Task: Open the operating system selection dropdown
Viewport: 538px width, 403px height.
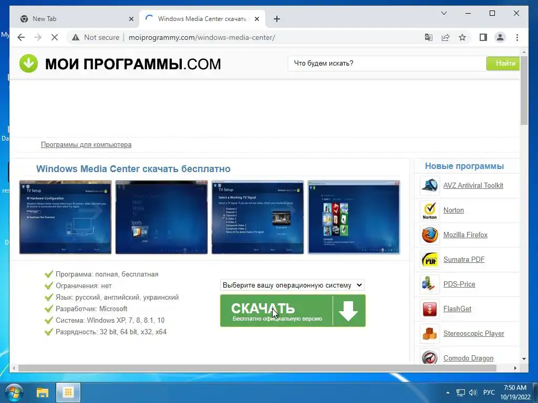Action: tap(292, 285)
